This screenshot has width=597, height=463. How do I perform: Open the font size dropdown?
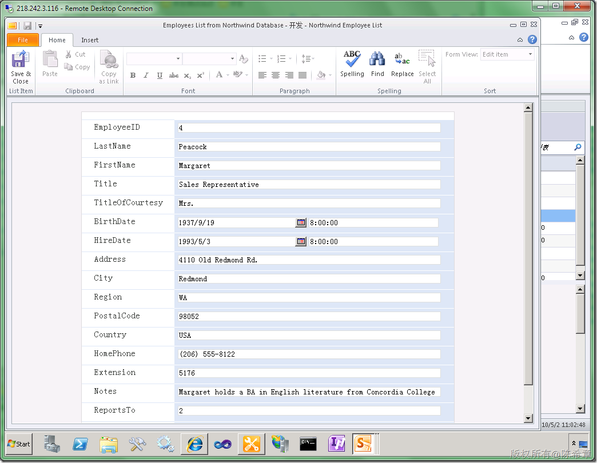pos(232,58)
